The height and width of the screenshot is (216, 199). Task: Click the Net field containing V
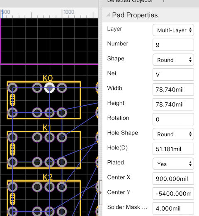click(x=173, y=74)
